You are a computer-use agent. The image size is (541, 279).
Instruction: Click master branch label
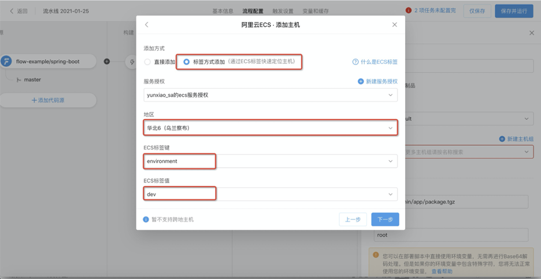click(x=32, y=80)
